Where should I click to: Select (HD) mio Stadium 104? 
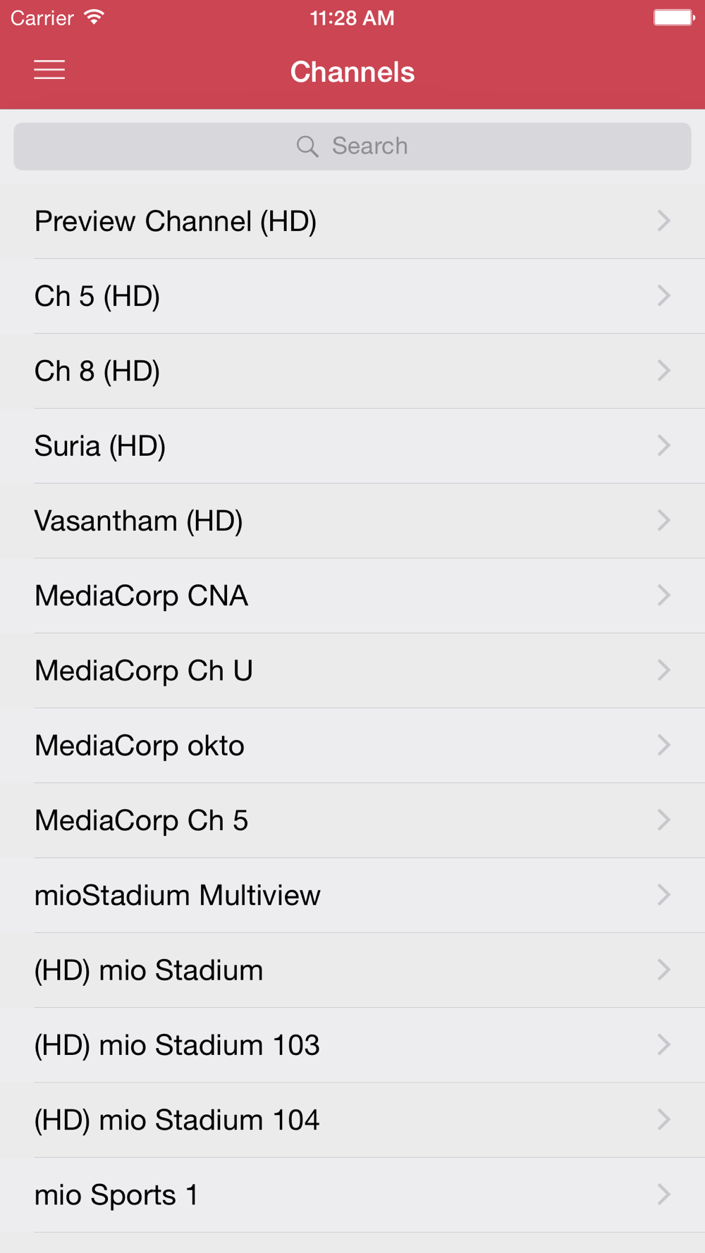pyautogui.click(x=177, y=1120)
